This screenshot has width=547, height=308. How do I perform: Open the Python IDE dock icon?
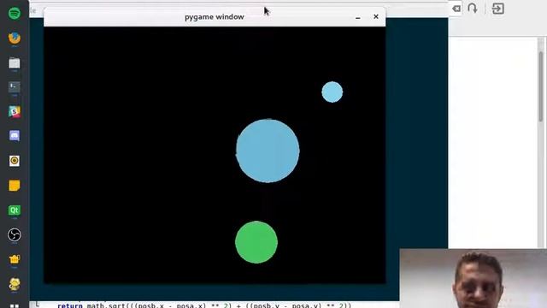[15, 284]
